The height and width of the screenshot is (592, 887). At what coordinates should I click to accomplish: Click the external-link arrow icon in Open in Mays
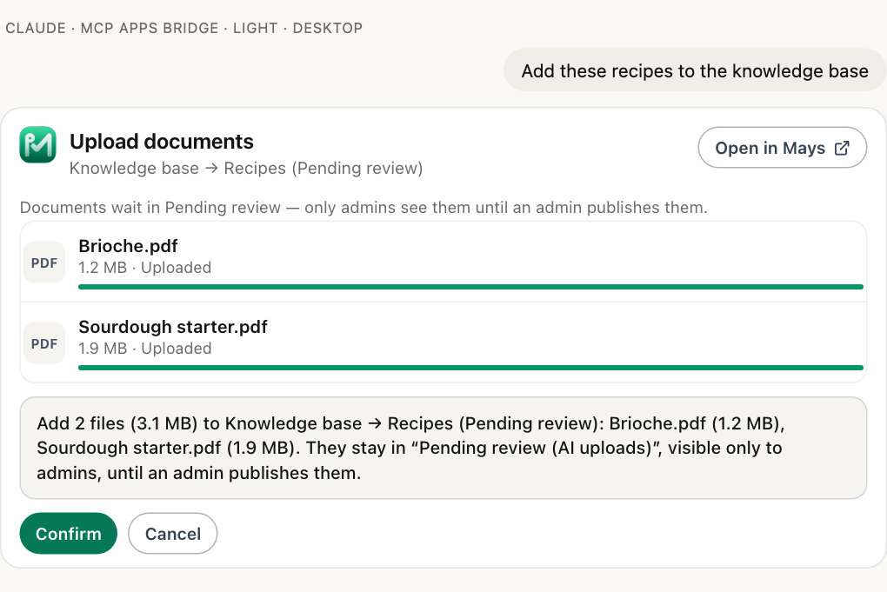point(842,148)
